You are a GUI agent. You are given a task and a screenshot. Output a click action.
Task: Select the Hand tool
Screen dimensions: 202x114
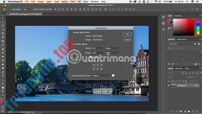[3, 88]
